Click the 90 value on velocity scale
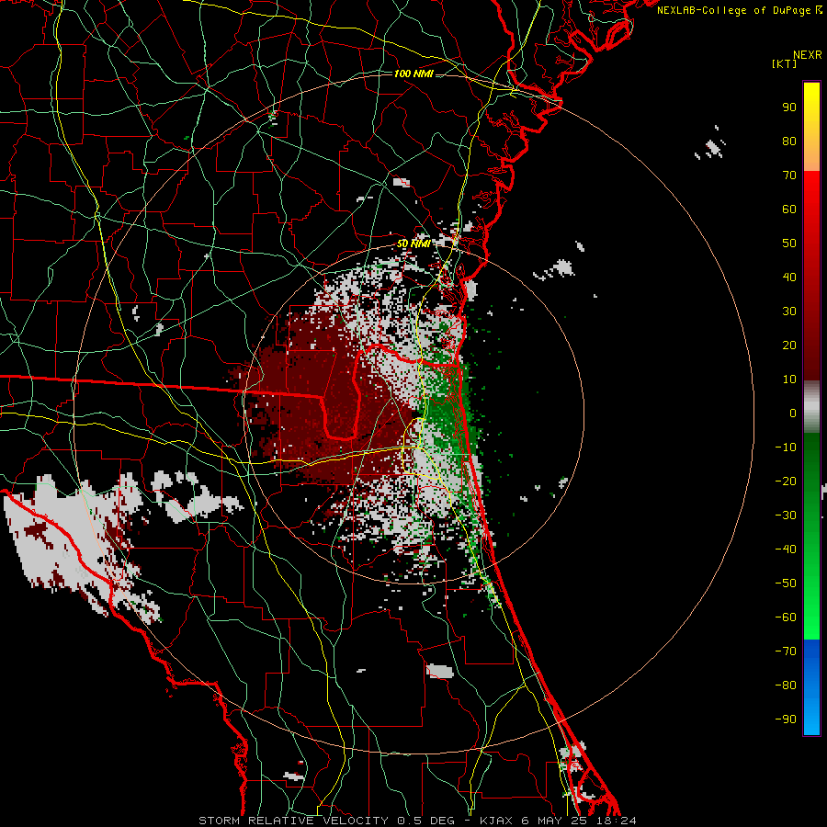 789,108
